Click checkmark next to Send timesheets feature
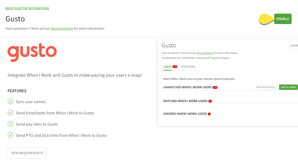This screenshot has height=167, width=298. click(x=10, y=112)
